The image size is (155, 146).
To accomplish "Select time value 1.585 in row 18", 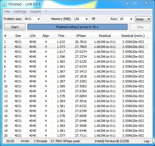I will (x=61, y=126).
